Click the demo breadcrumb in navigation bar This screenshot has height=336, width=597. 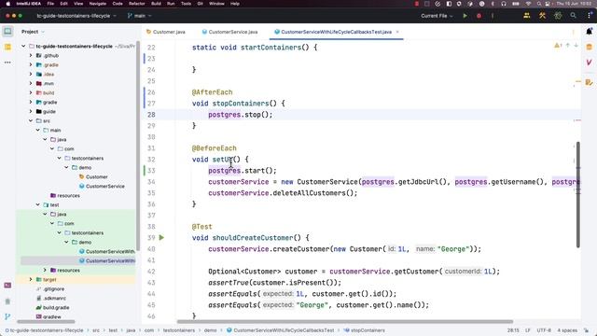[x=210, y=330]
